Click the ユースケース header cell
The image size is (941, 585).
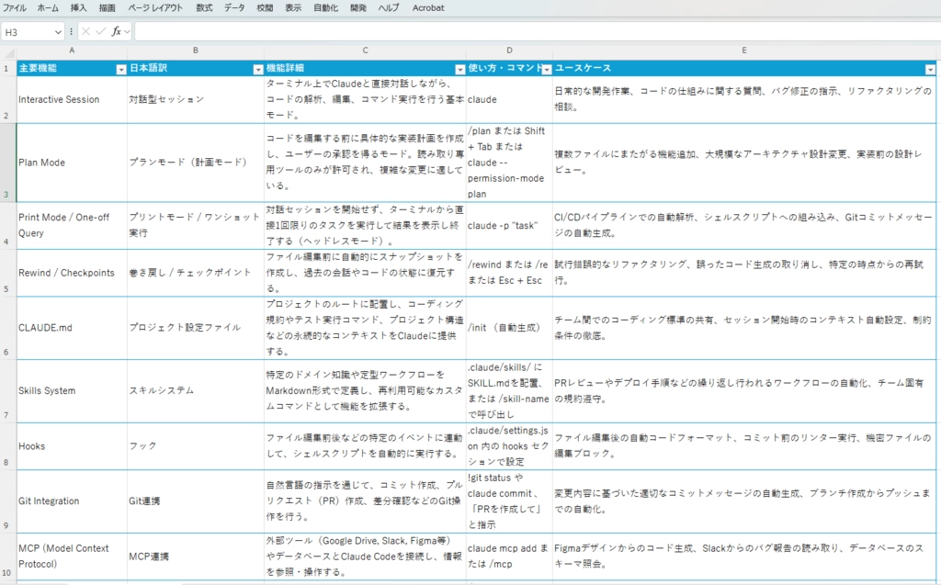click(x=744, y=68)
